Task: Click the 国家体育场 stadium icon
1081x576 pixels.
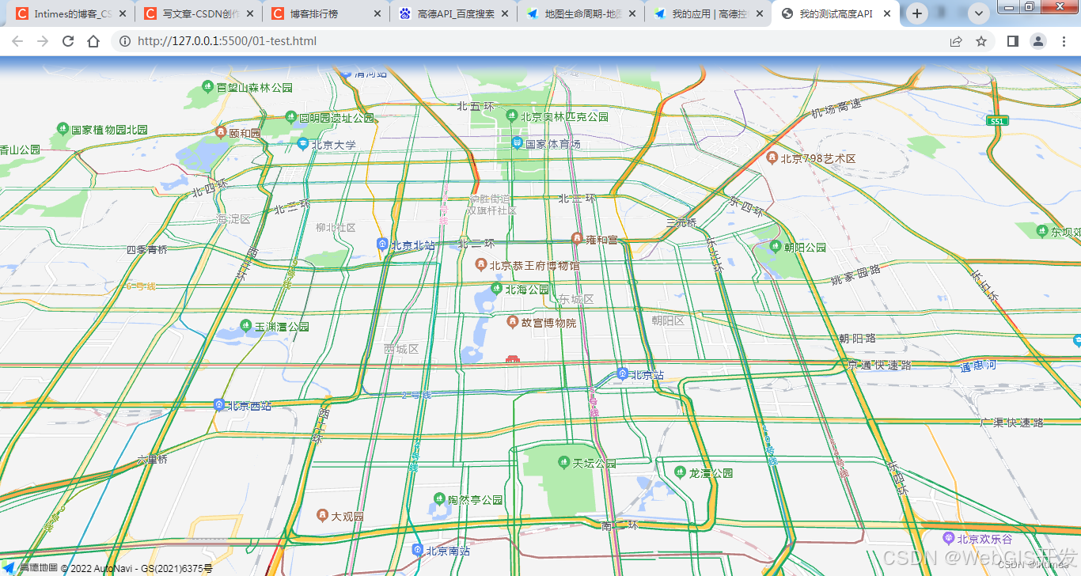Action: pos(517,142)
